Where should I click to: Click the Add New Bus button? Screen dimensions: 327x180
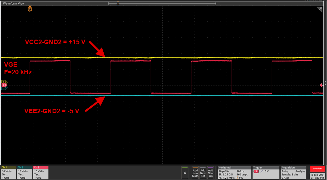pos(211,172)
